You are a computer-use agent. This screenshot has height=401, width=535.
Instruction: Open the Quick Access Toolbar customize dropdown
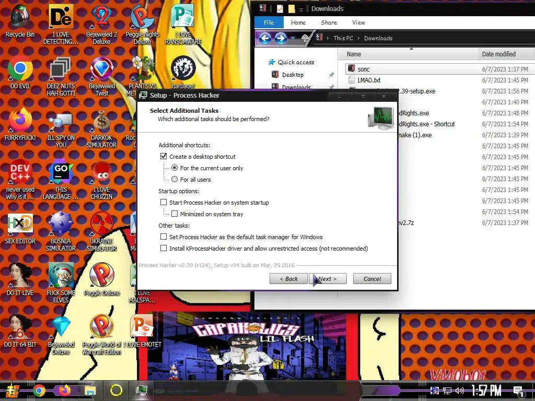coord(301,9)
